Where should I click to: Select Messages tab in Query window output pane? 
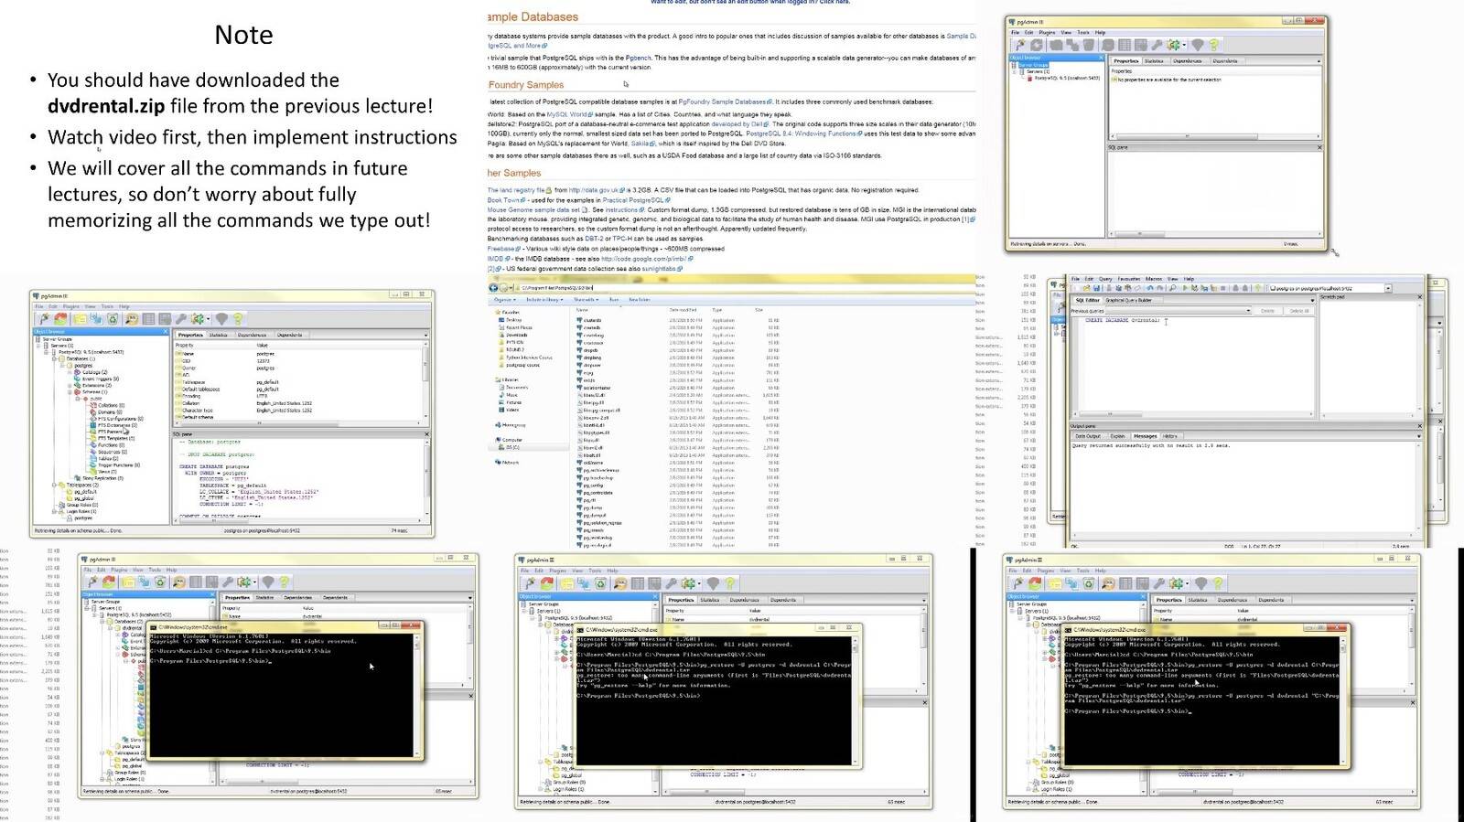(1145, 436)
